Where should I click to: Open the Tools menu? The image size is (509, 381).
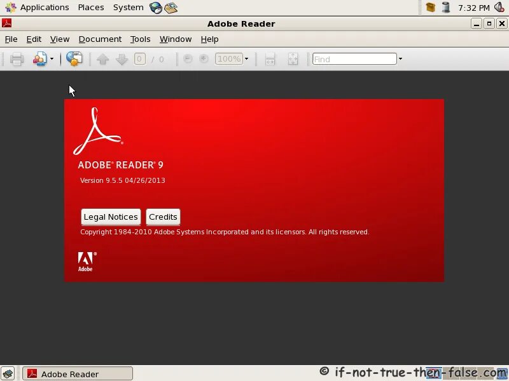[x=140, y=39]
